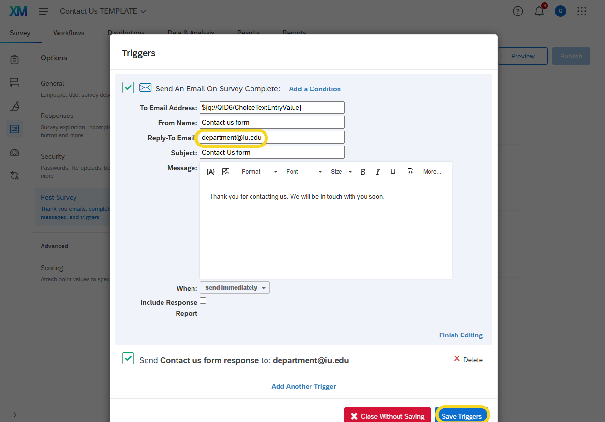Switch to the Workflows tab
Screen dimensions: 605x422
(x=69, y=33)
